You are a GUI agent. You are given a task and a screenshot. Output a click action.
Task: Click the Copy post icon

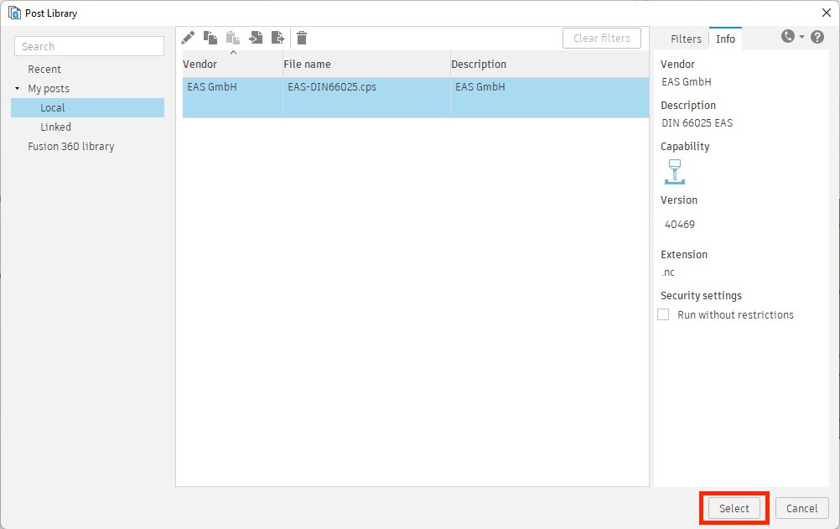coord(210,38)
